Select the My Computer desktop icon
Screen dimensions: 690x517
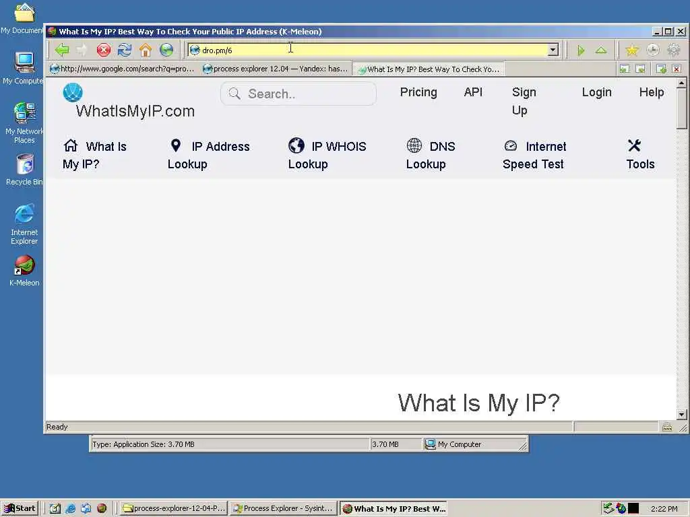[23, 68]
